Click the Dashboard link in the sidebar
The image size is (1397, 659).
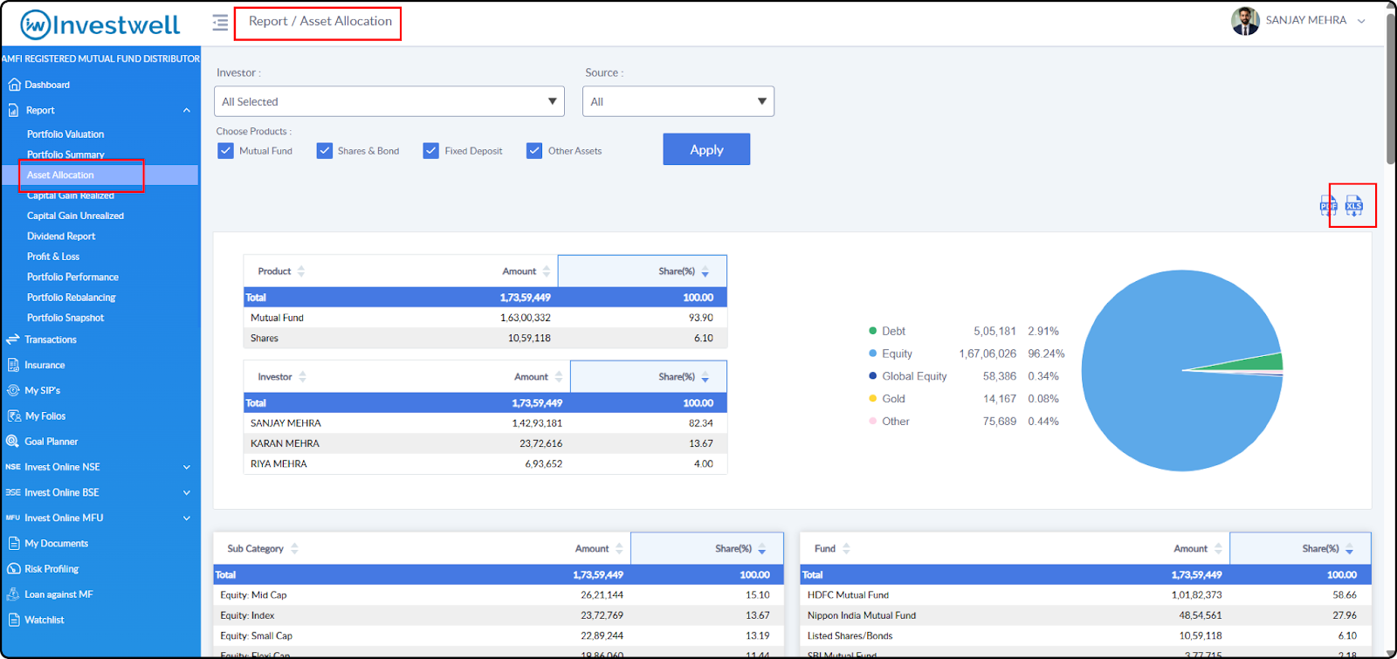pyautogui.click(x=47, y=85)
